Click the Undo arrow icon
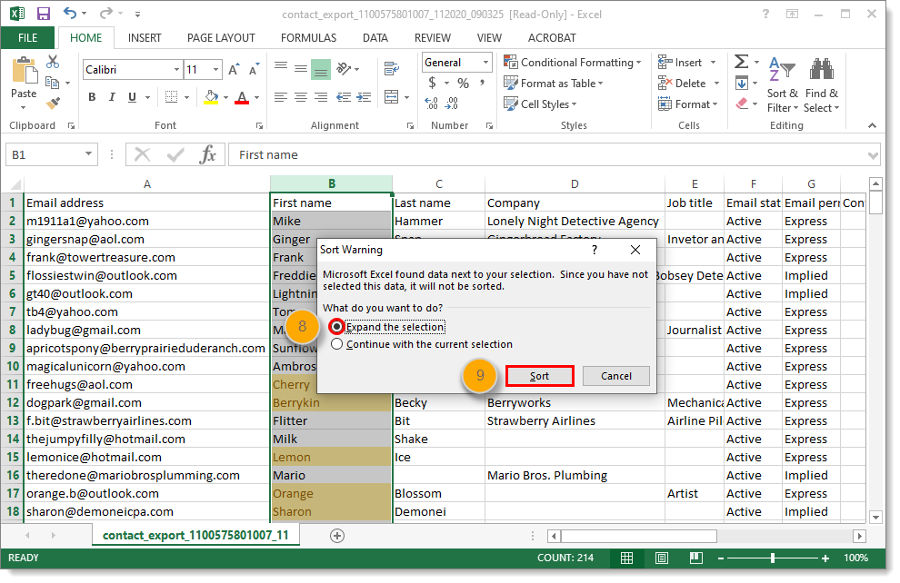The height and width of the screenshot is (583, 900). coord(70,13)
